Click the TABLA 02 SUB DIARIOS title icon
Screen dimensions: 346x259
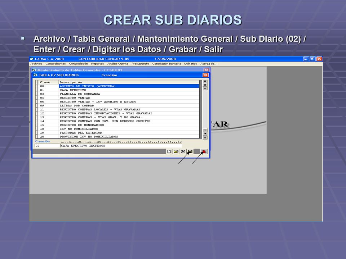[35, 75]
